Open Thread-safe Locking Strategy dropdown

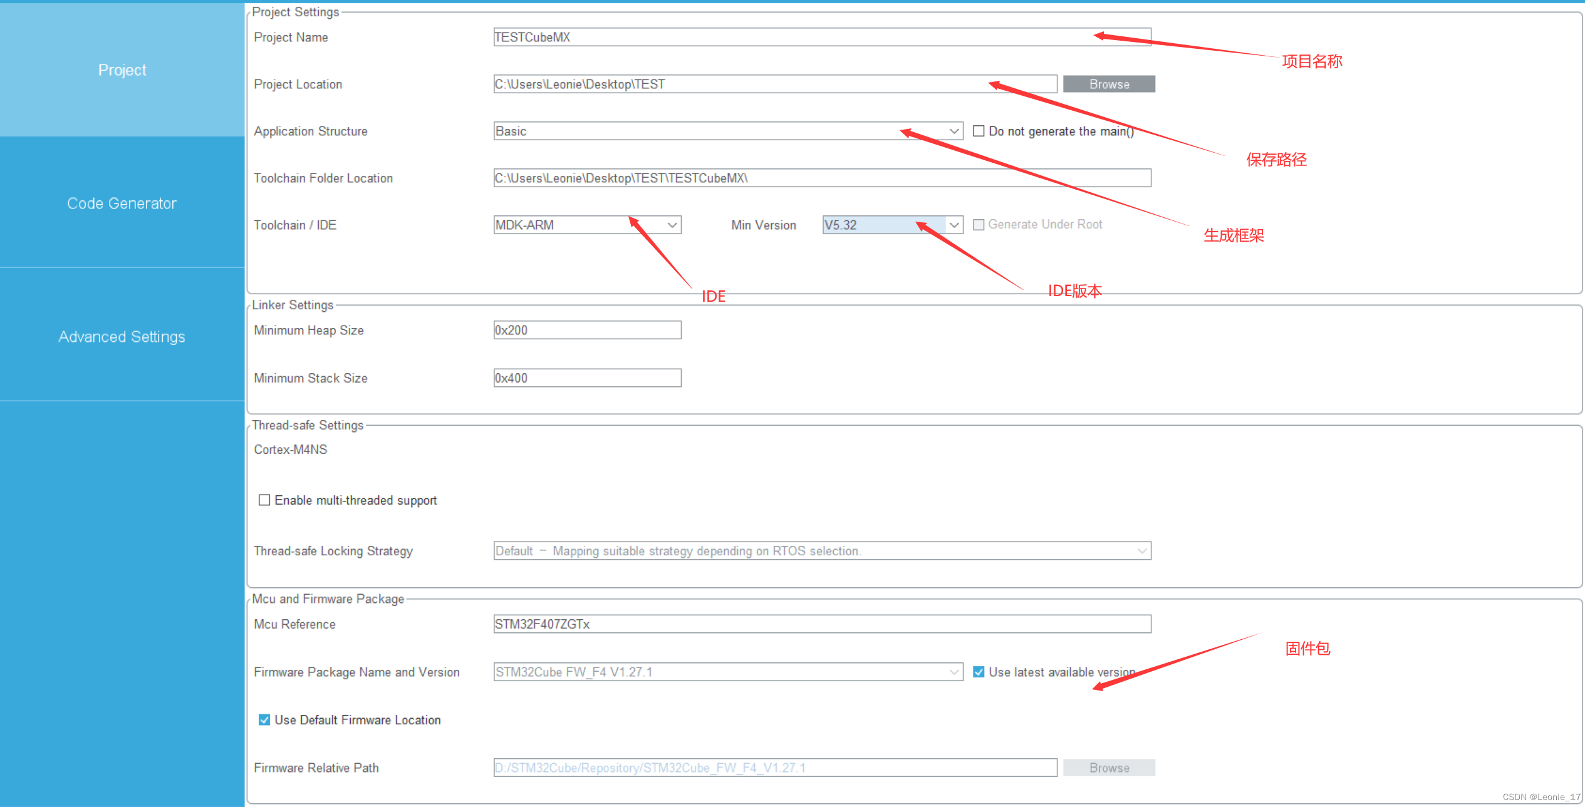(822, 551)
